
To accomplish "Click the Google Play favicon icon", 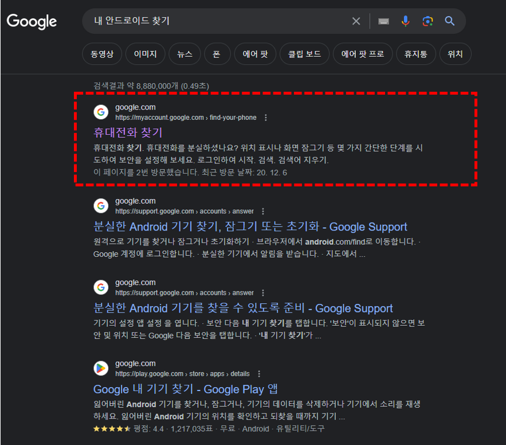I will tap(101, 368).
